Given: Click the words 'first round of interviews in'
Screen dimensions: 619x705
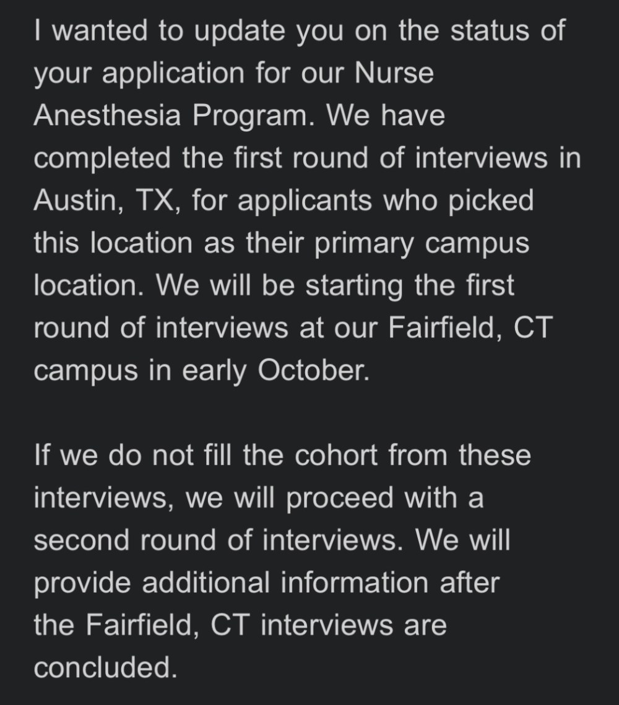Looking at the screenshot, I should [x=407, y=157].
